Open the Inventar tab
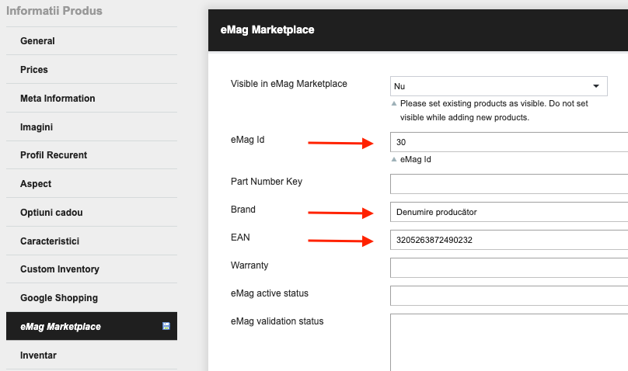This screenshot has height=371, width=628. pos(91,355)
